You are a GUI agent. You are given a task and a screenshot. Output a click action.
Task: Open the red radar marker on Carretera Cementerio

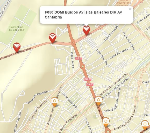(x=17, y=47)
